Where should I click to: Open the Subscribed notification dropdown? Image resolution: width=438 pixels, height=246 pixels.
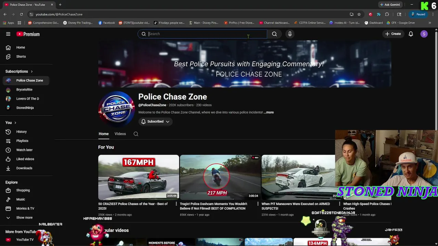(155, 122)
